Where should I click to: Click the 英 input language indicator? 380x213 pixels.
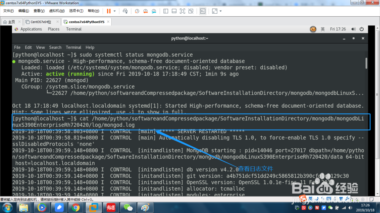pos(323,29)
